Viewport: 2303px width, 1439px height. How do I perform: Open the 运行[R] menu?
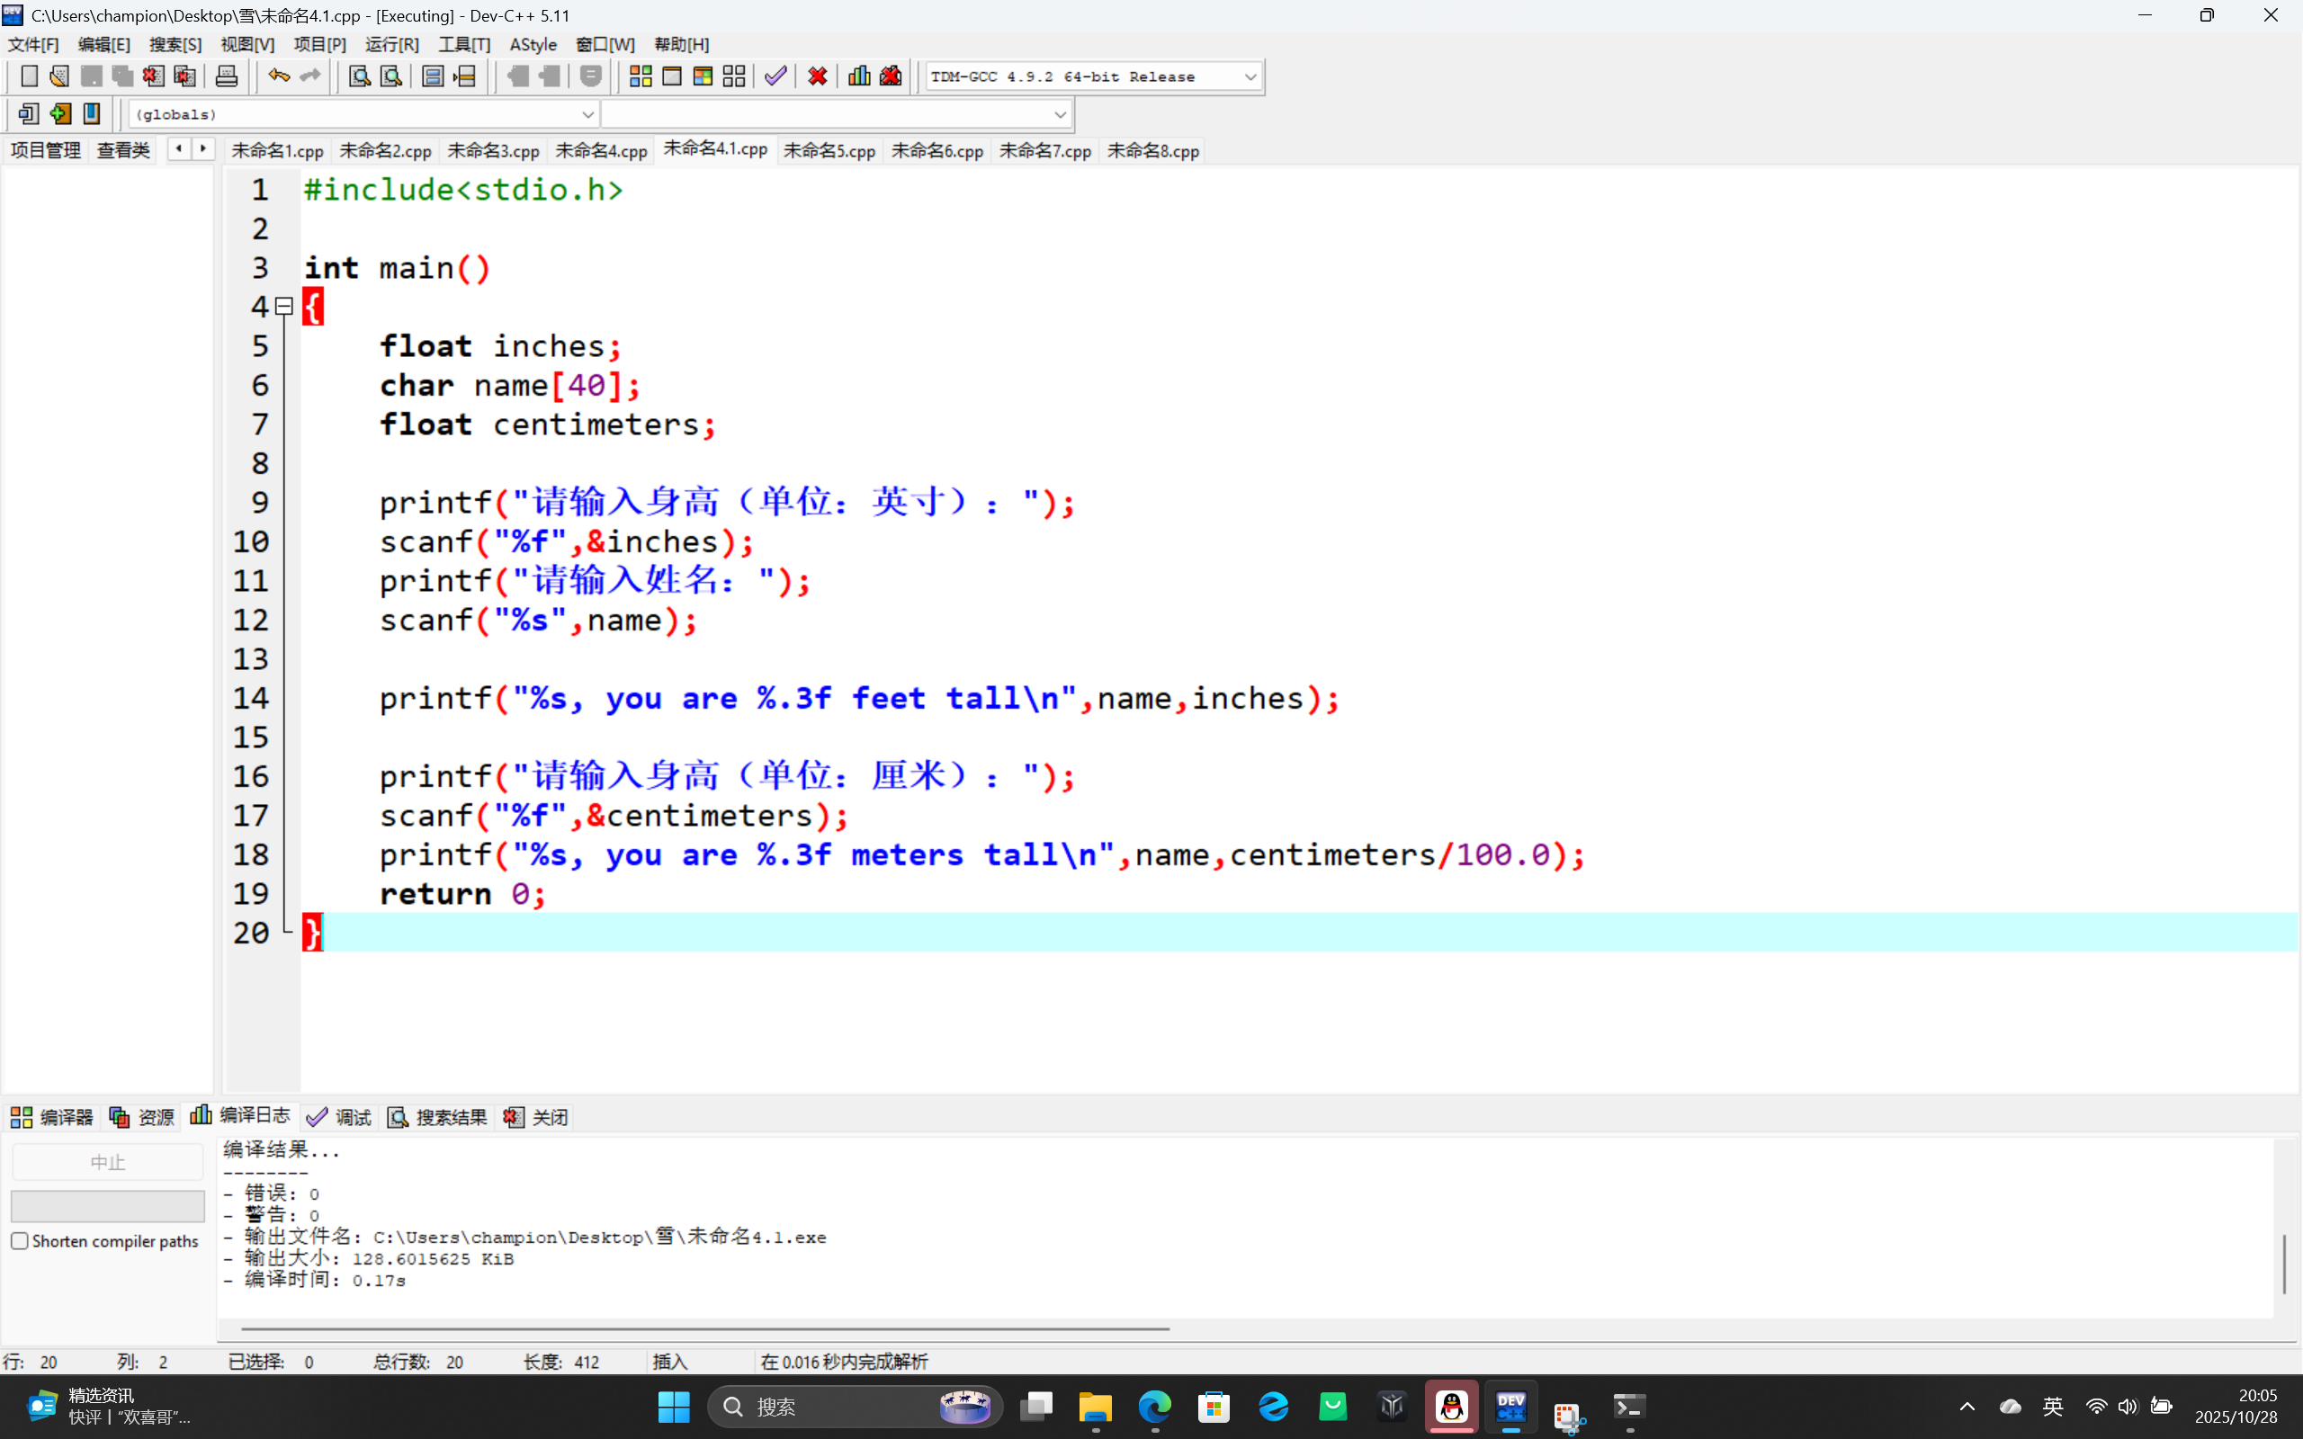(x=391, y=45)
